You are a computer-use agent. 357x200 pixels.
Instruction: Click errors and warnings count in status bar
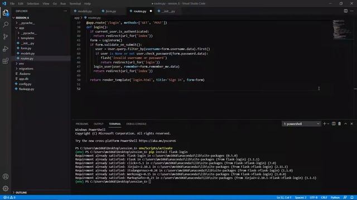click(x=9, y=198)
